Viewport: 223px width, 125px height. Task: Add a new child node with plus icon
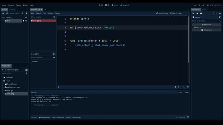point(3,13)
